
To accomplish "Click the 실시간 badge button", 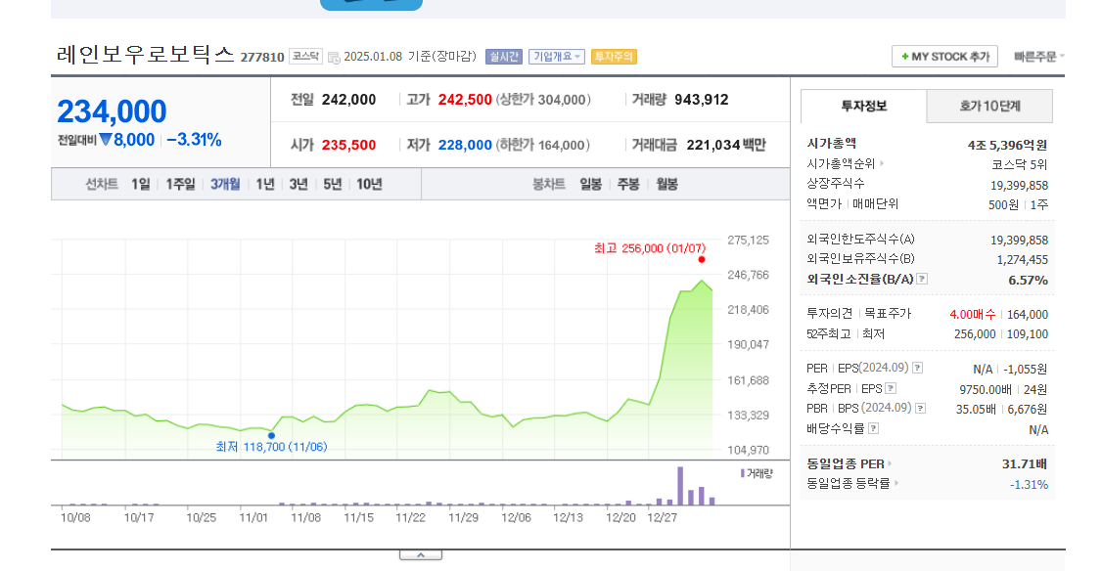I will pos(504,56).
